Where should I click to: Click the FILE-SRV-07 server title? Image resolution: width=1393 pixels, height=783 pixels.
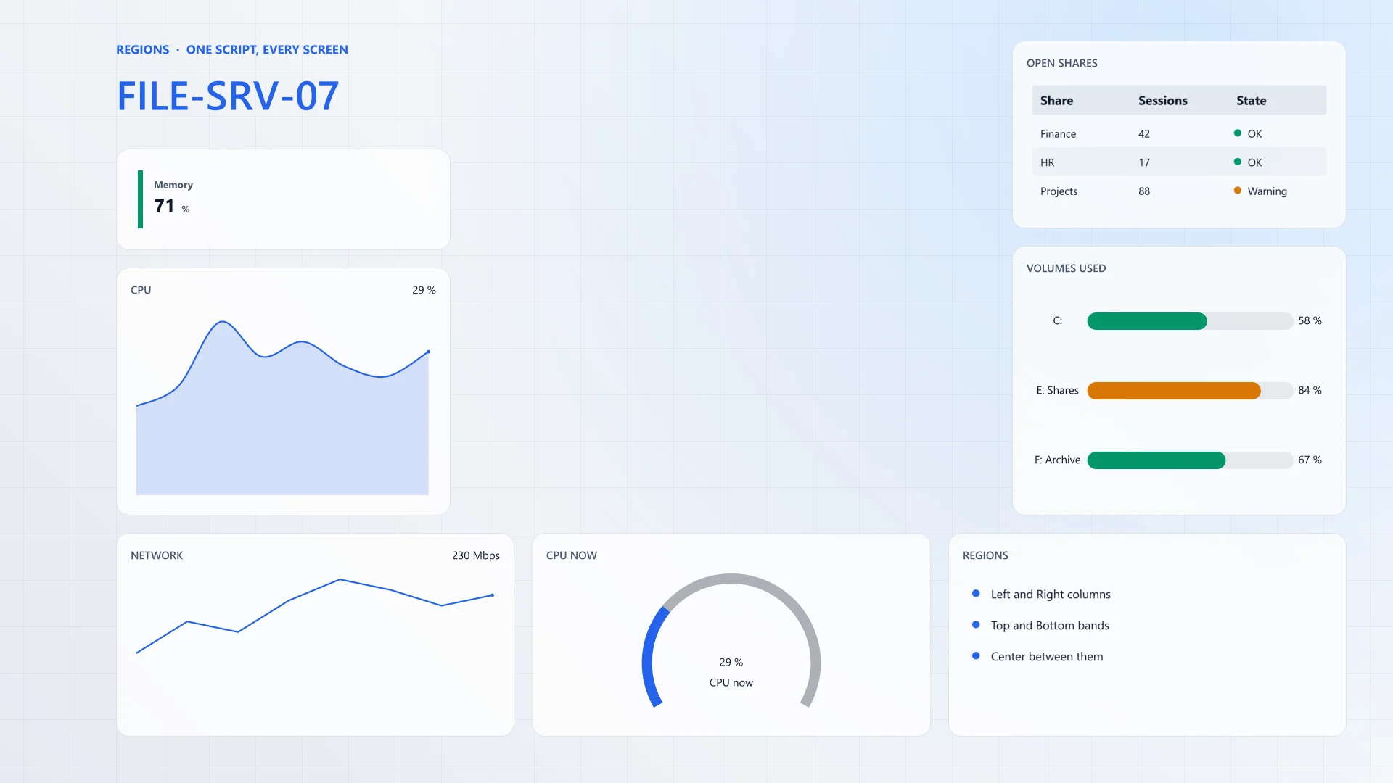[x=228, y=96]
